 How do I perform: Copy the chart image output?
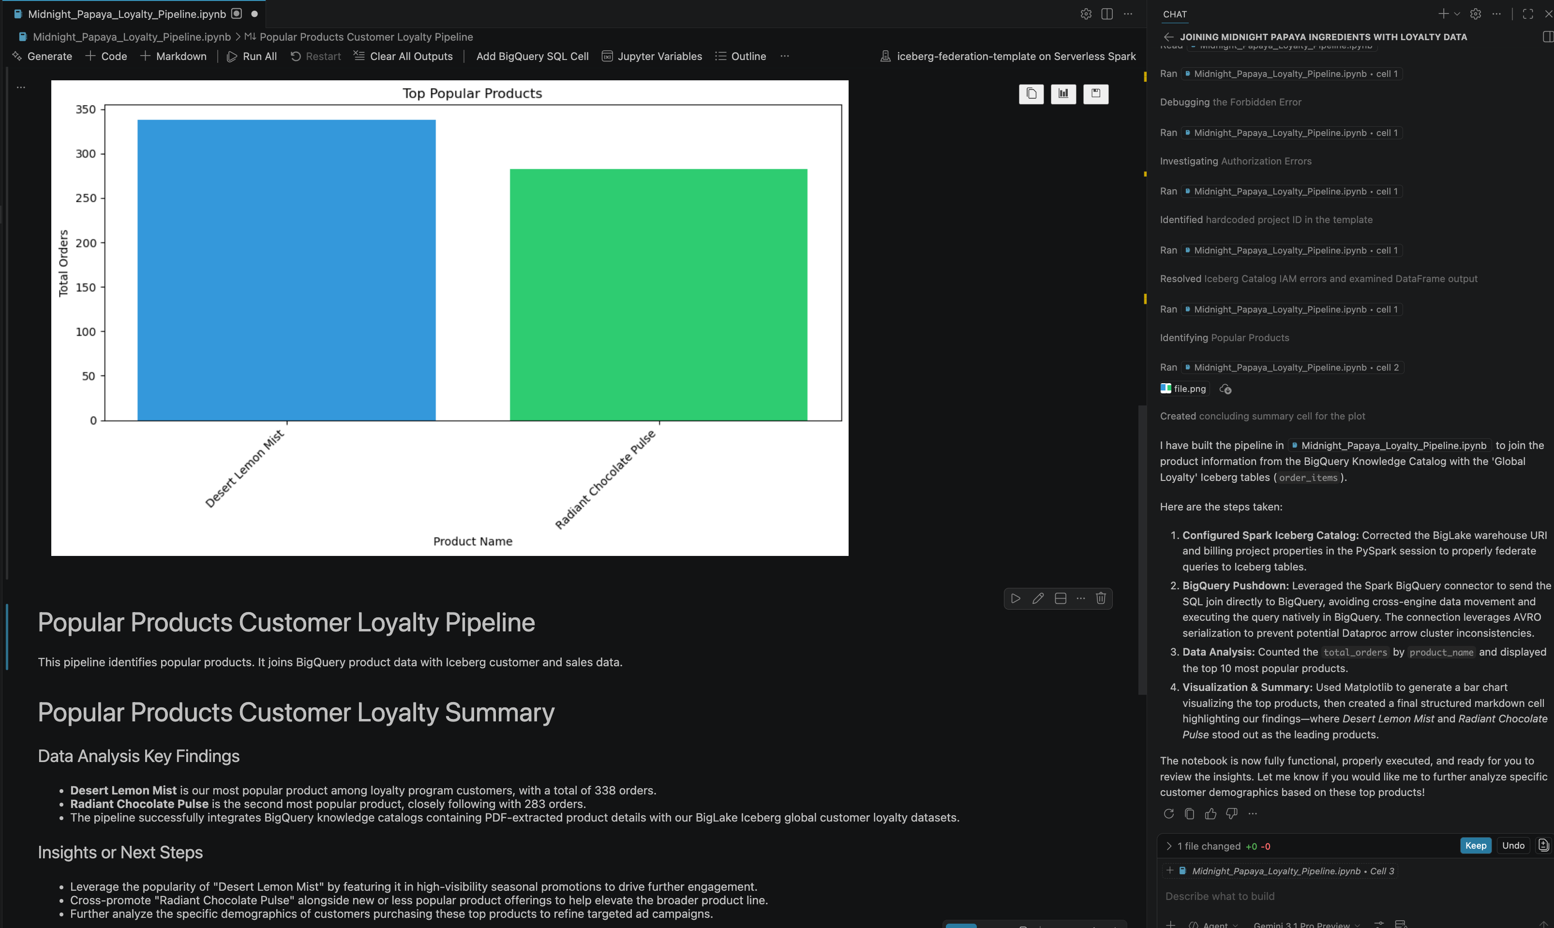(x=1031, y=94)
